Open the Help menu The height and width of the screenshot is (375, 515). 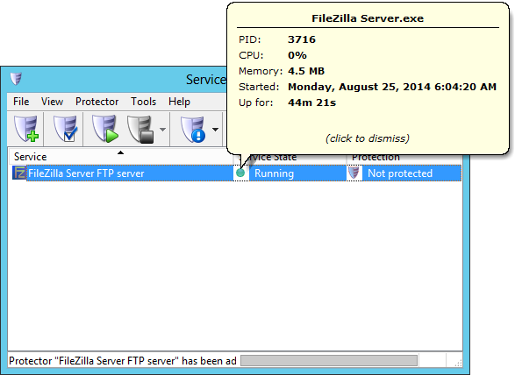pos(179,102)
